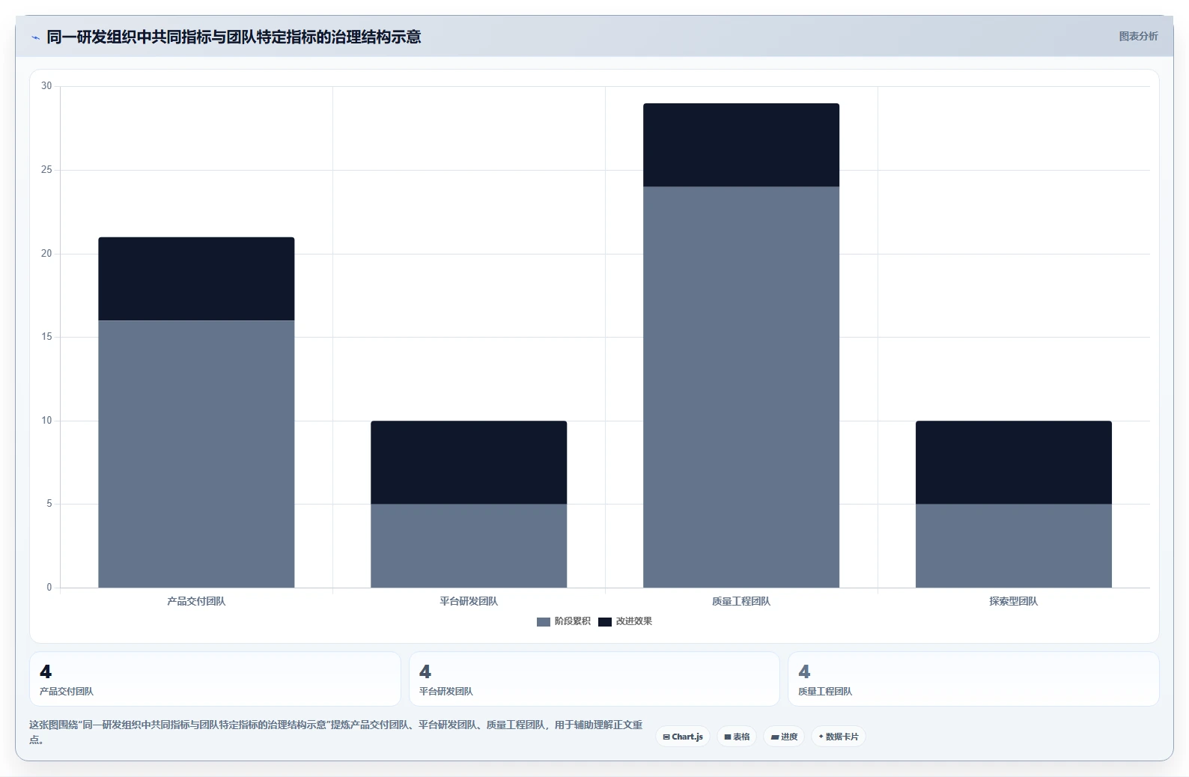This screenshot has width=1189, height=777.
Task: Click 平台研发团队 改进效果 dark bar segment
Action: 469,463
